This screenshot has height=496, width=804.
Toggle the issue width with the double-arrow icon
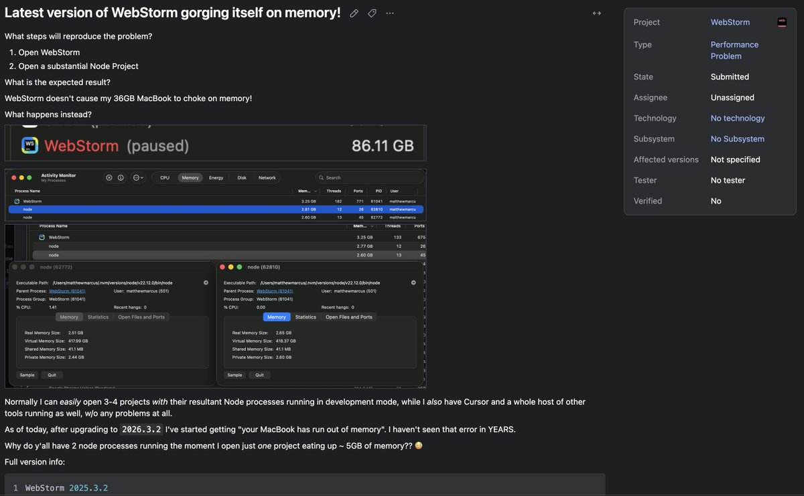597,13
